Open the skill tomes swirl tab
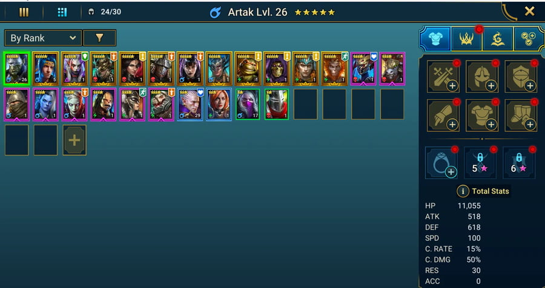 click(x=497, y=39)
